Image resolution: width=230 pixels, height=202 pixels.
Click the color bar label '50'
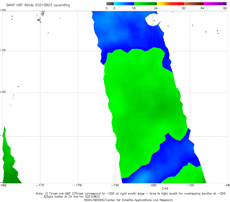[184, 8]
